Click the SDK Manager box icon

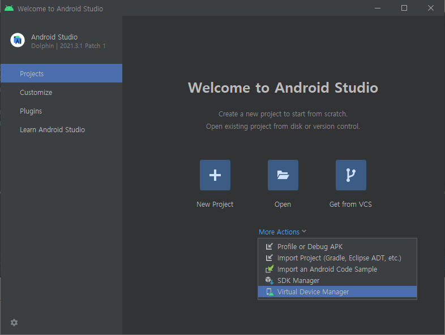(x=269, y=280)
